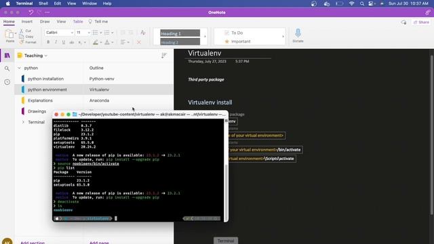Image resolution: width=434 pixels, height=244 pixels.
Task: Open the Calibri font name dropdown
Action: (59, 33)
